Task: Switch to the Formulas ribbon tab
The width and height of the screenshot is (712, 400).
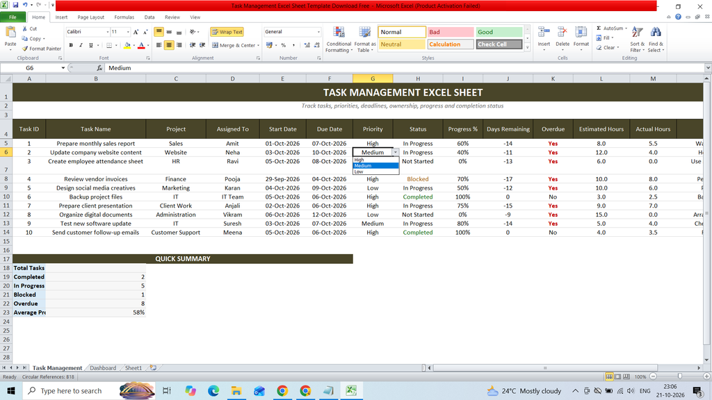Action: point(124,17)
